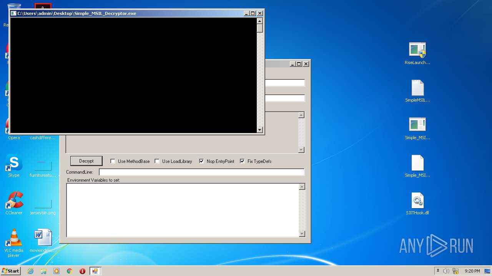
Task: Select the cashdiffere desktop file
Action: (x=43, y=138)
